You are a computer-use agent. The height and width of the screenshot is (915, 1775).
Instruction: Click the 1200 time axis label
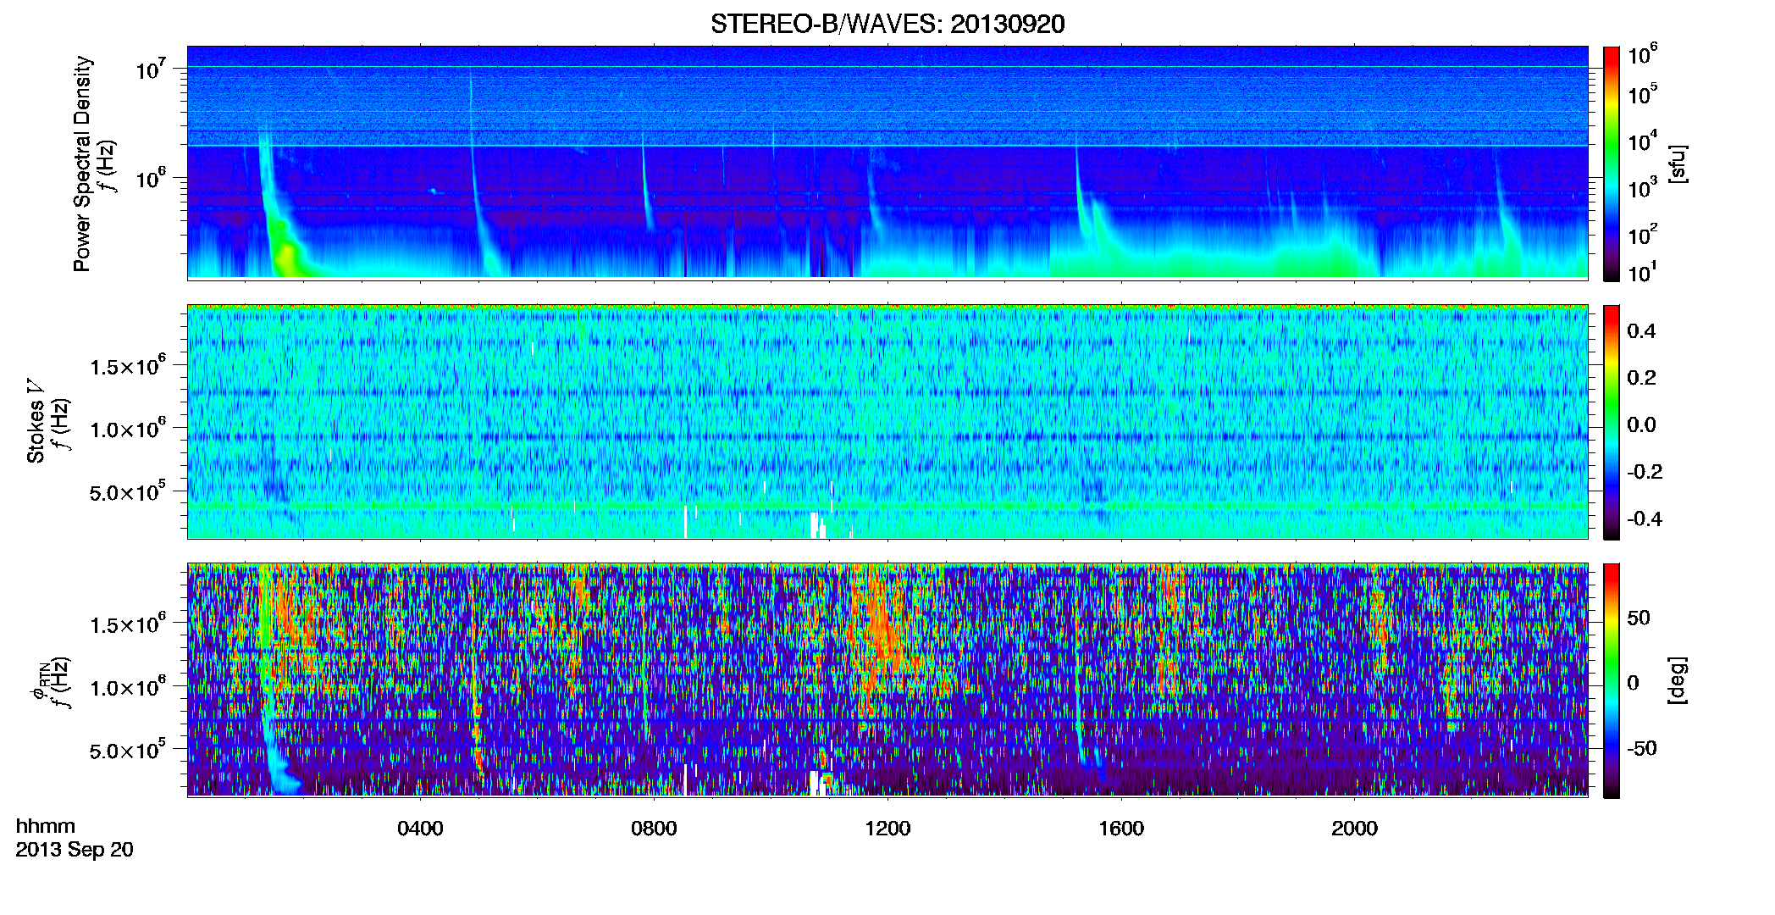click(x=887, y=828)
